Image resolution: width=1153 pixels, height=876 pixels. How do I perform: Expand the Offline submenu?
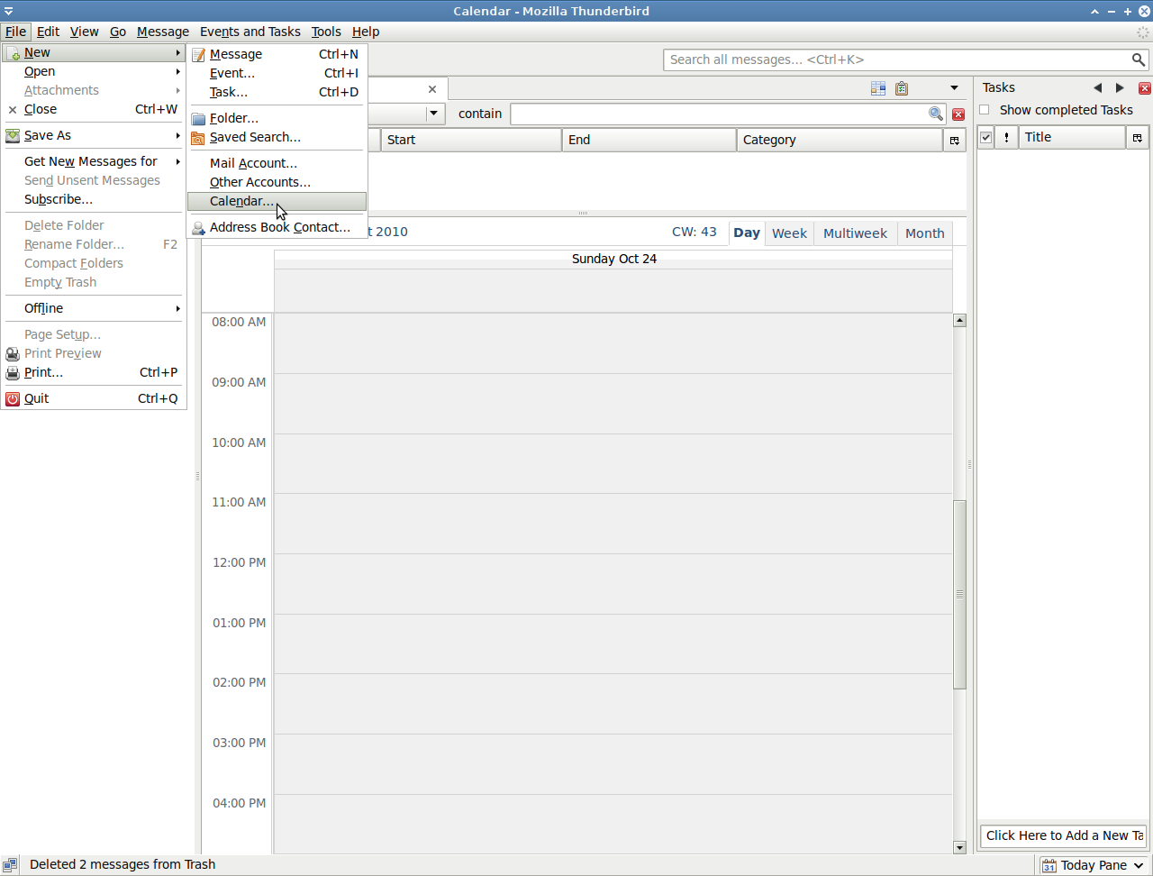[94, 308]
